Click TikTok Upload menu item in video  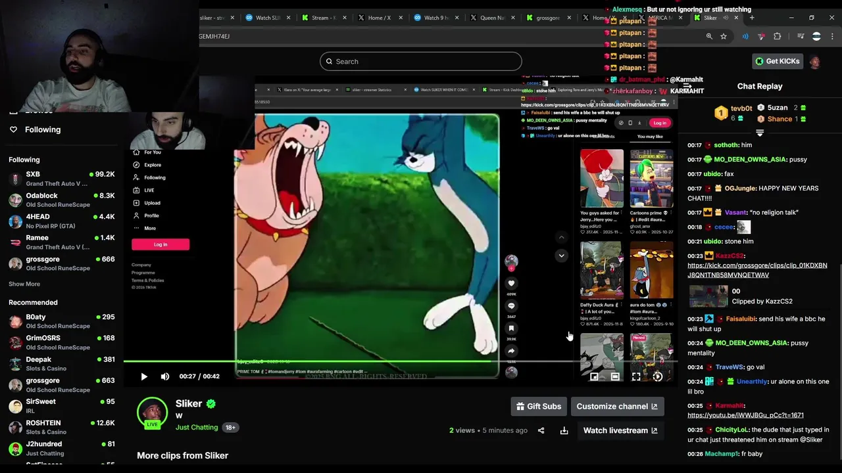point(147,203)
